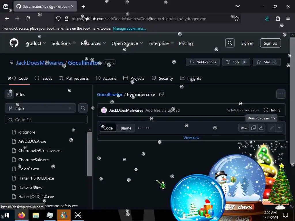This screenshot has height=221, width=295.
Task: Click the Pricing link
Action: click(x=186, y=43)
